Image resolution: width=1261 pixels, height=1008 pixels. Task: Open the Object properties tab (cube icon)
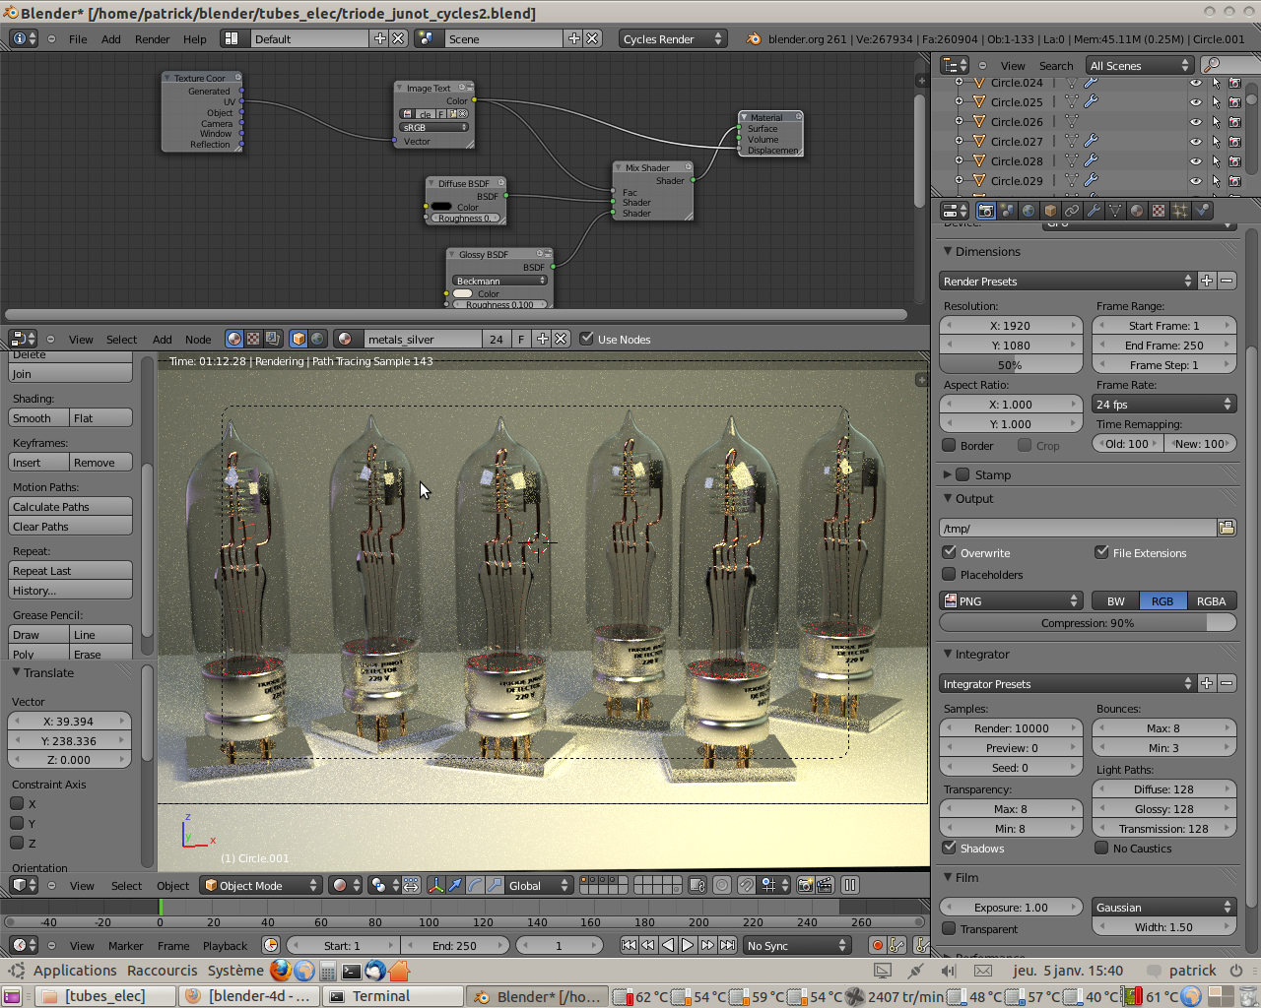coord(1050,210)
